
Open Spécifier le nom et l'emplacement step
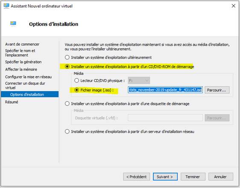coord(20,53)
